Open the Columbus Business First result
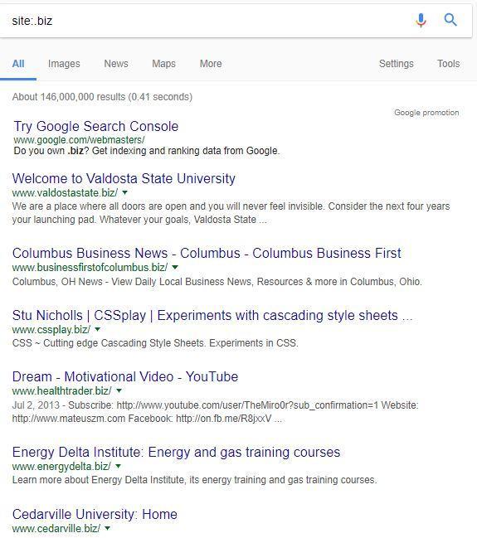The height and width of the screenshot is (538, 477). (x=207, y=253)
